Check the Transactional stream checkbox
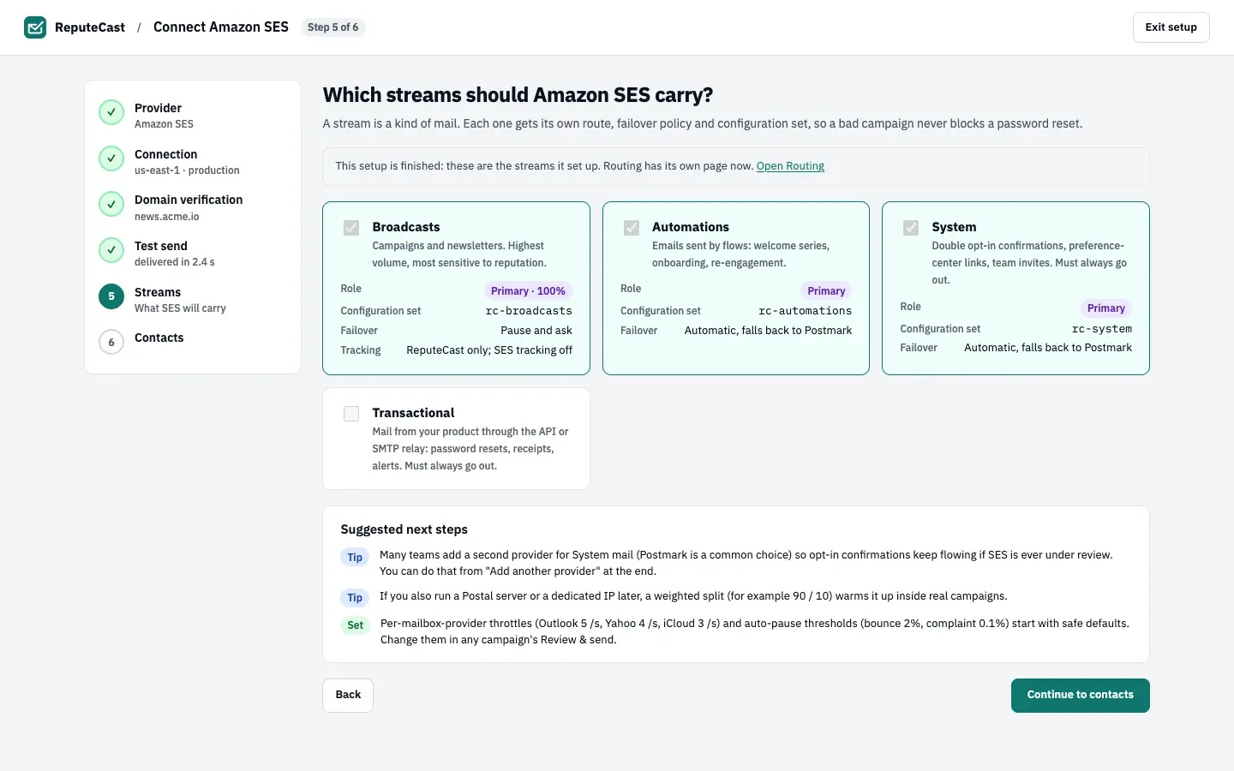 click(351, 414)
